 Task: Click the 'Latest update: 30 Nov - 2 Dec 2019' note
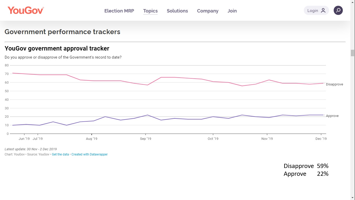pos(31,149)
